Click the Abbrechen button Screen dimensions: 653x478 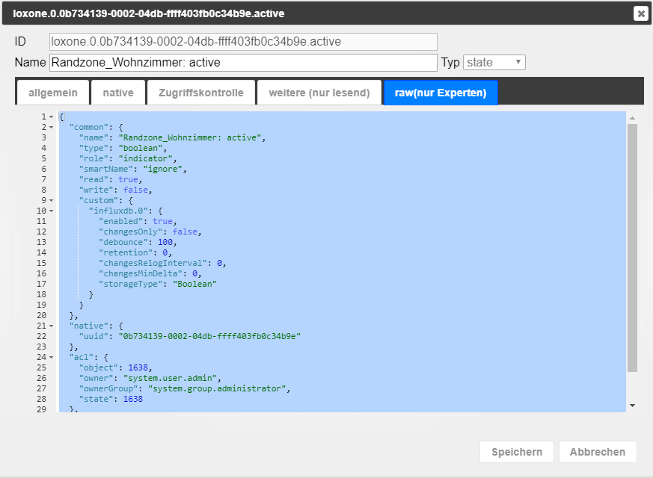(x=597, y=453)
